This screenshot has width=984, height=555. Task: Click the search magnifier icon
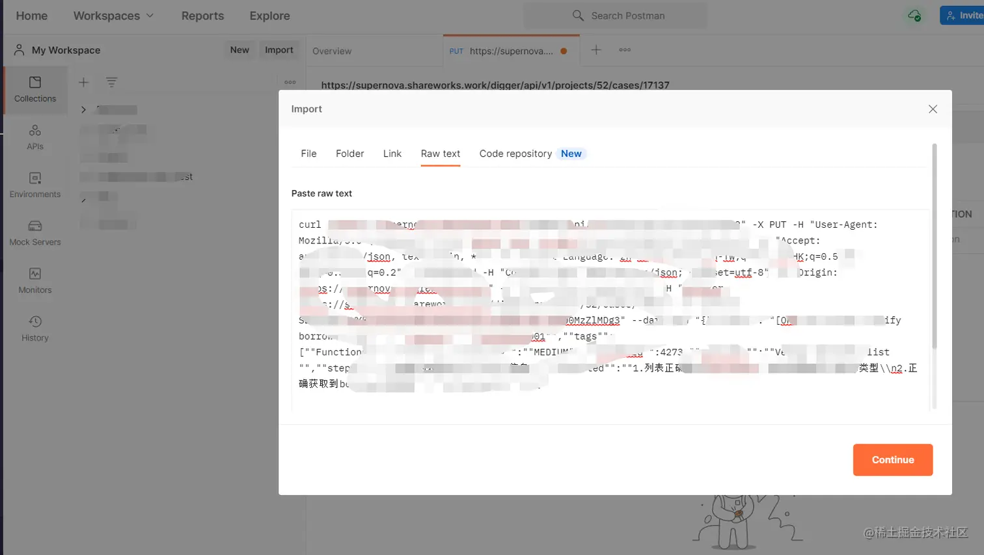[x=578, y=16]
